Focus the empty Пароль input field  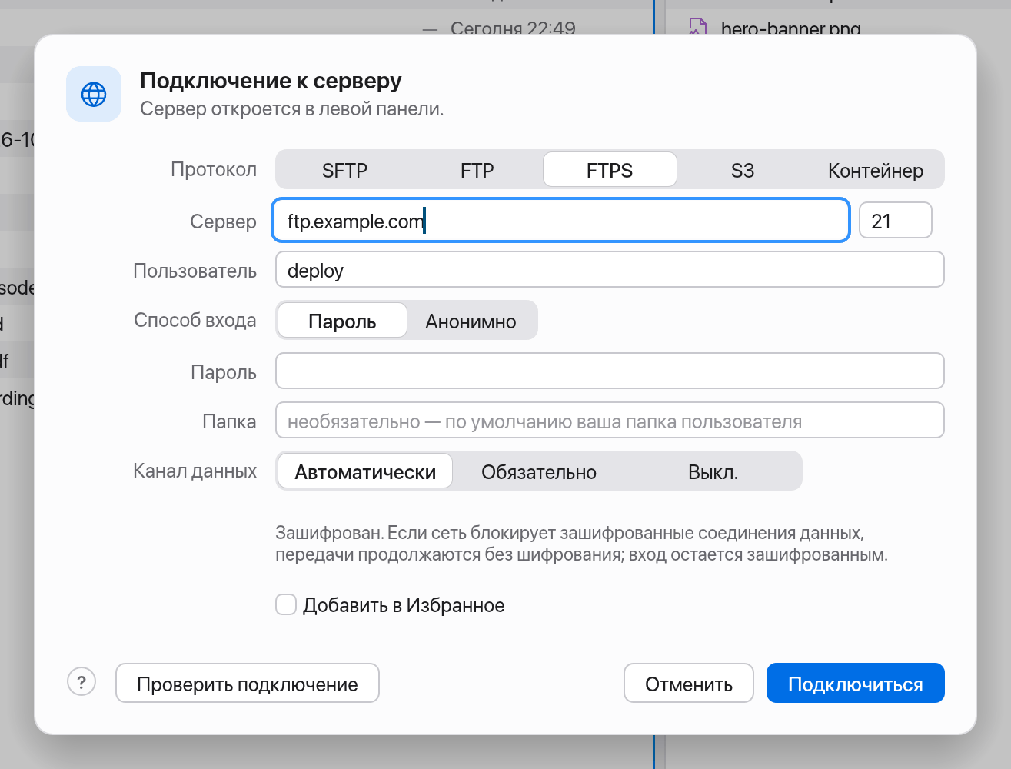[610, 371]
